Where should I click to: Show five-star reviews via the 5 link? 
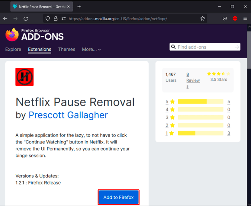pyautogui.click(x=167, y=101)
